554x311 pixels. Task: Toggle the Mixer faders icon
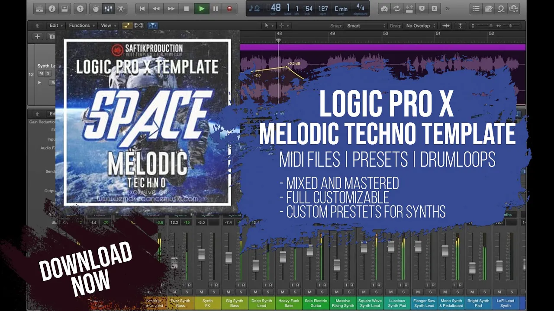108,8
